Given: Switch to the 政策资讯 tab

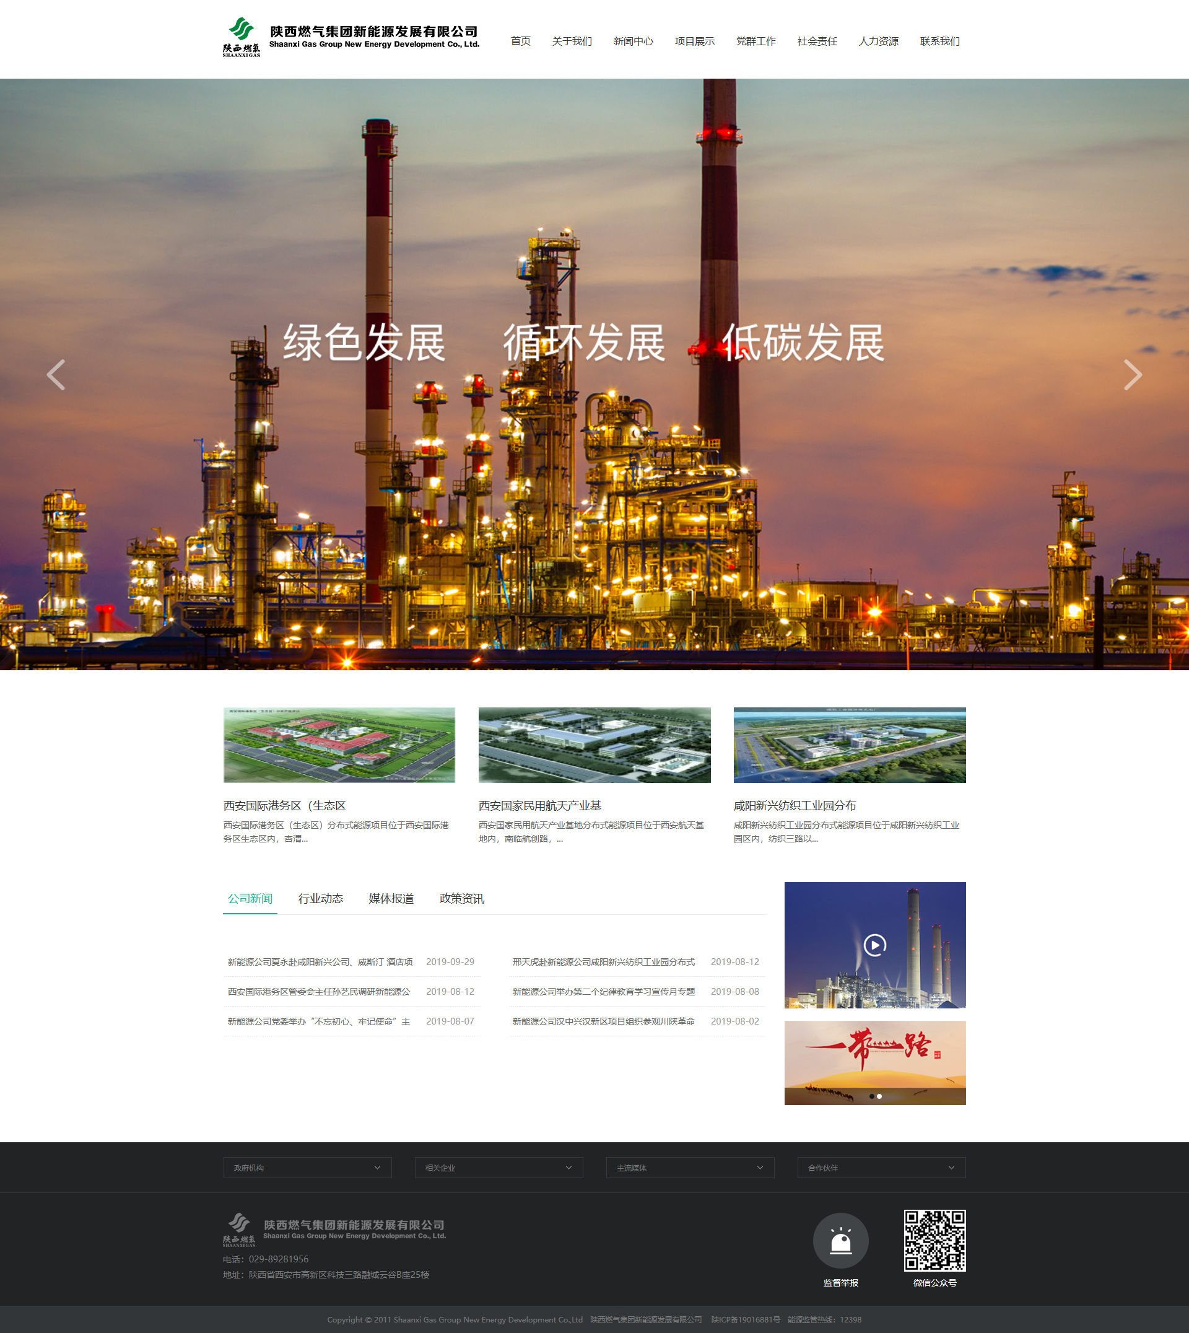Looking at the screenshot, I should 461,898.
